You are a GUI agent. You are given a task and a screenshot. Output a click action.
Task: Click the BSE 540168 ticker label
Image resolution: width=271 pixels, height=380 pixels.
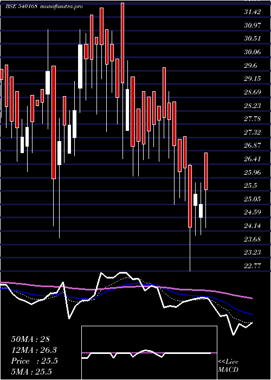(x=21, y=7)
